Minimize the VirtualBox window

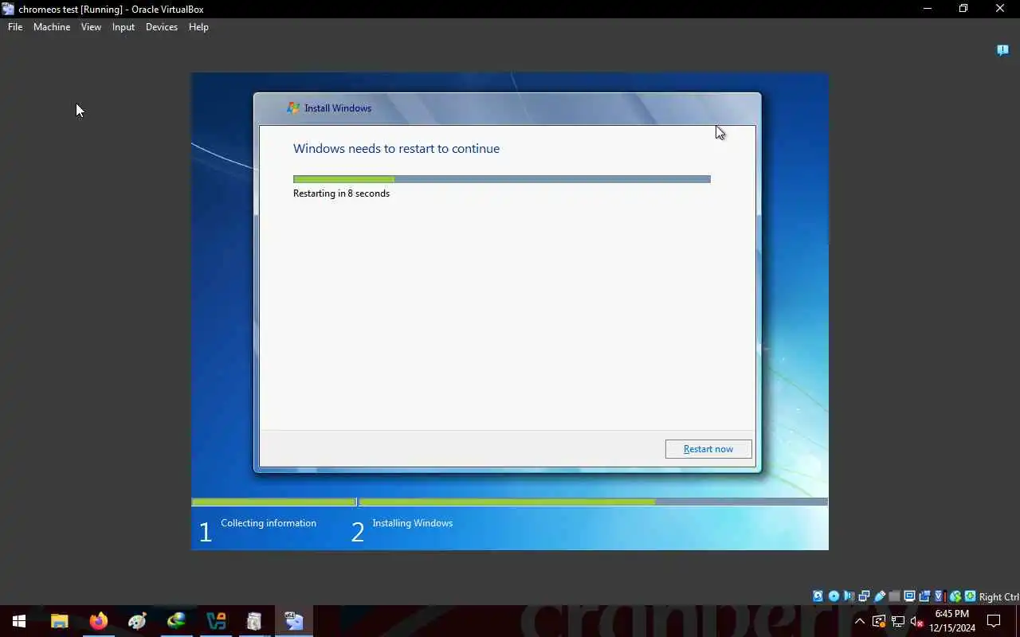[927, 9]
